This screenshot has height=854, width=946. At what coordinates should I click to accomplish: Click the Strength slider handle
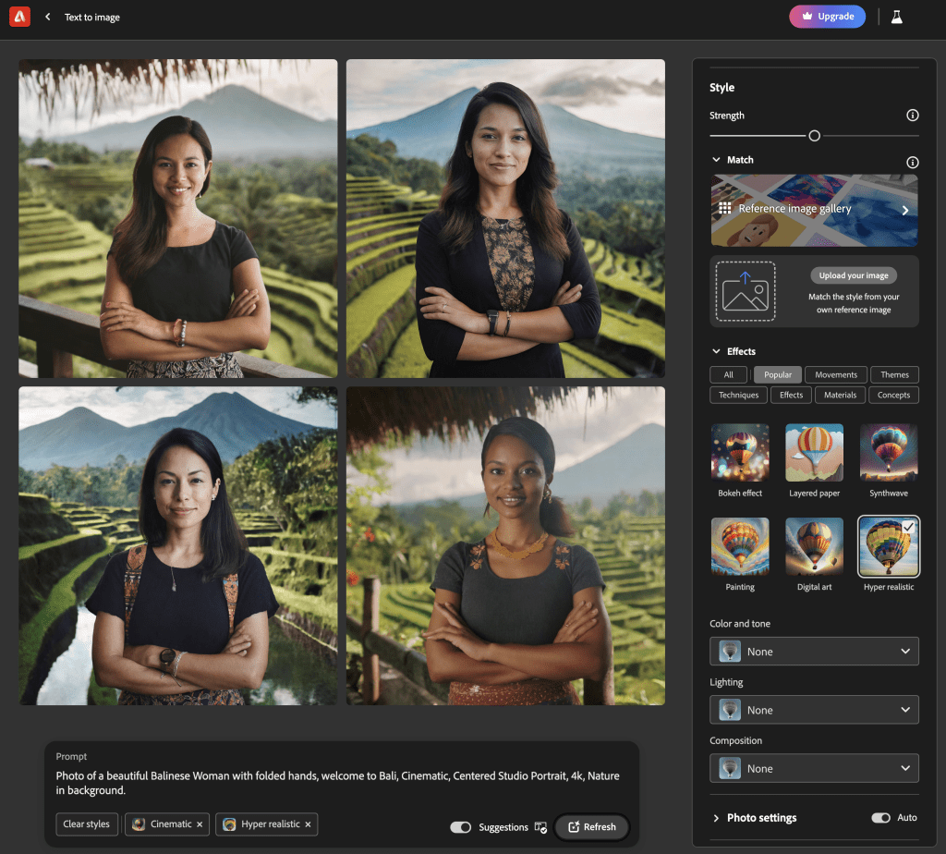click(814, 136)
